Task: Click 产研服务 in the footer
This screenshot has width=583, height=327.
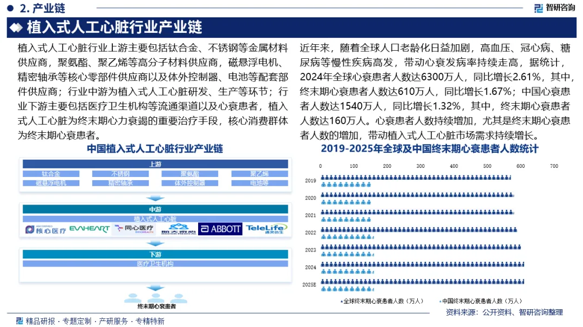Action: (x=113, y=321)
